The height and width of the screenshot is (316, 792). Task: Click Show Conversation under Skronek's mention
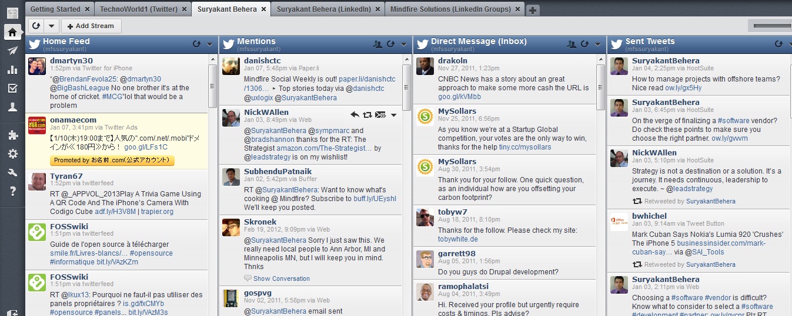281,278
